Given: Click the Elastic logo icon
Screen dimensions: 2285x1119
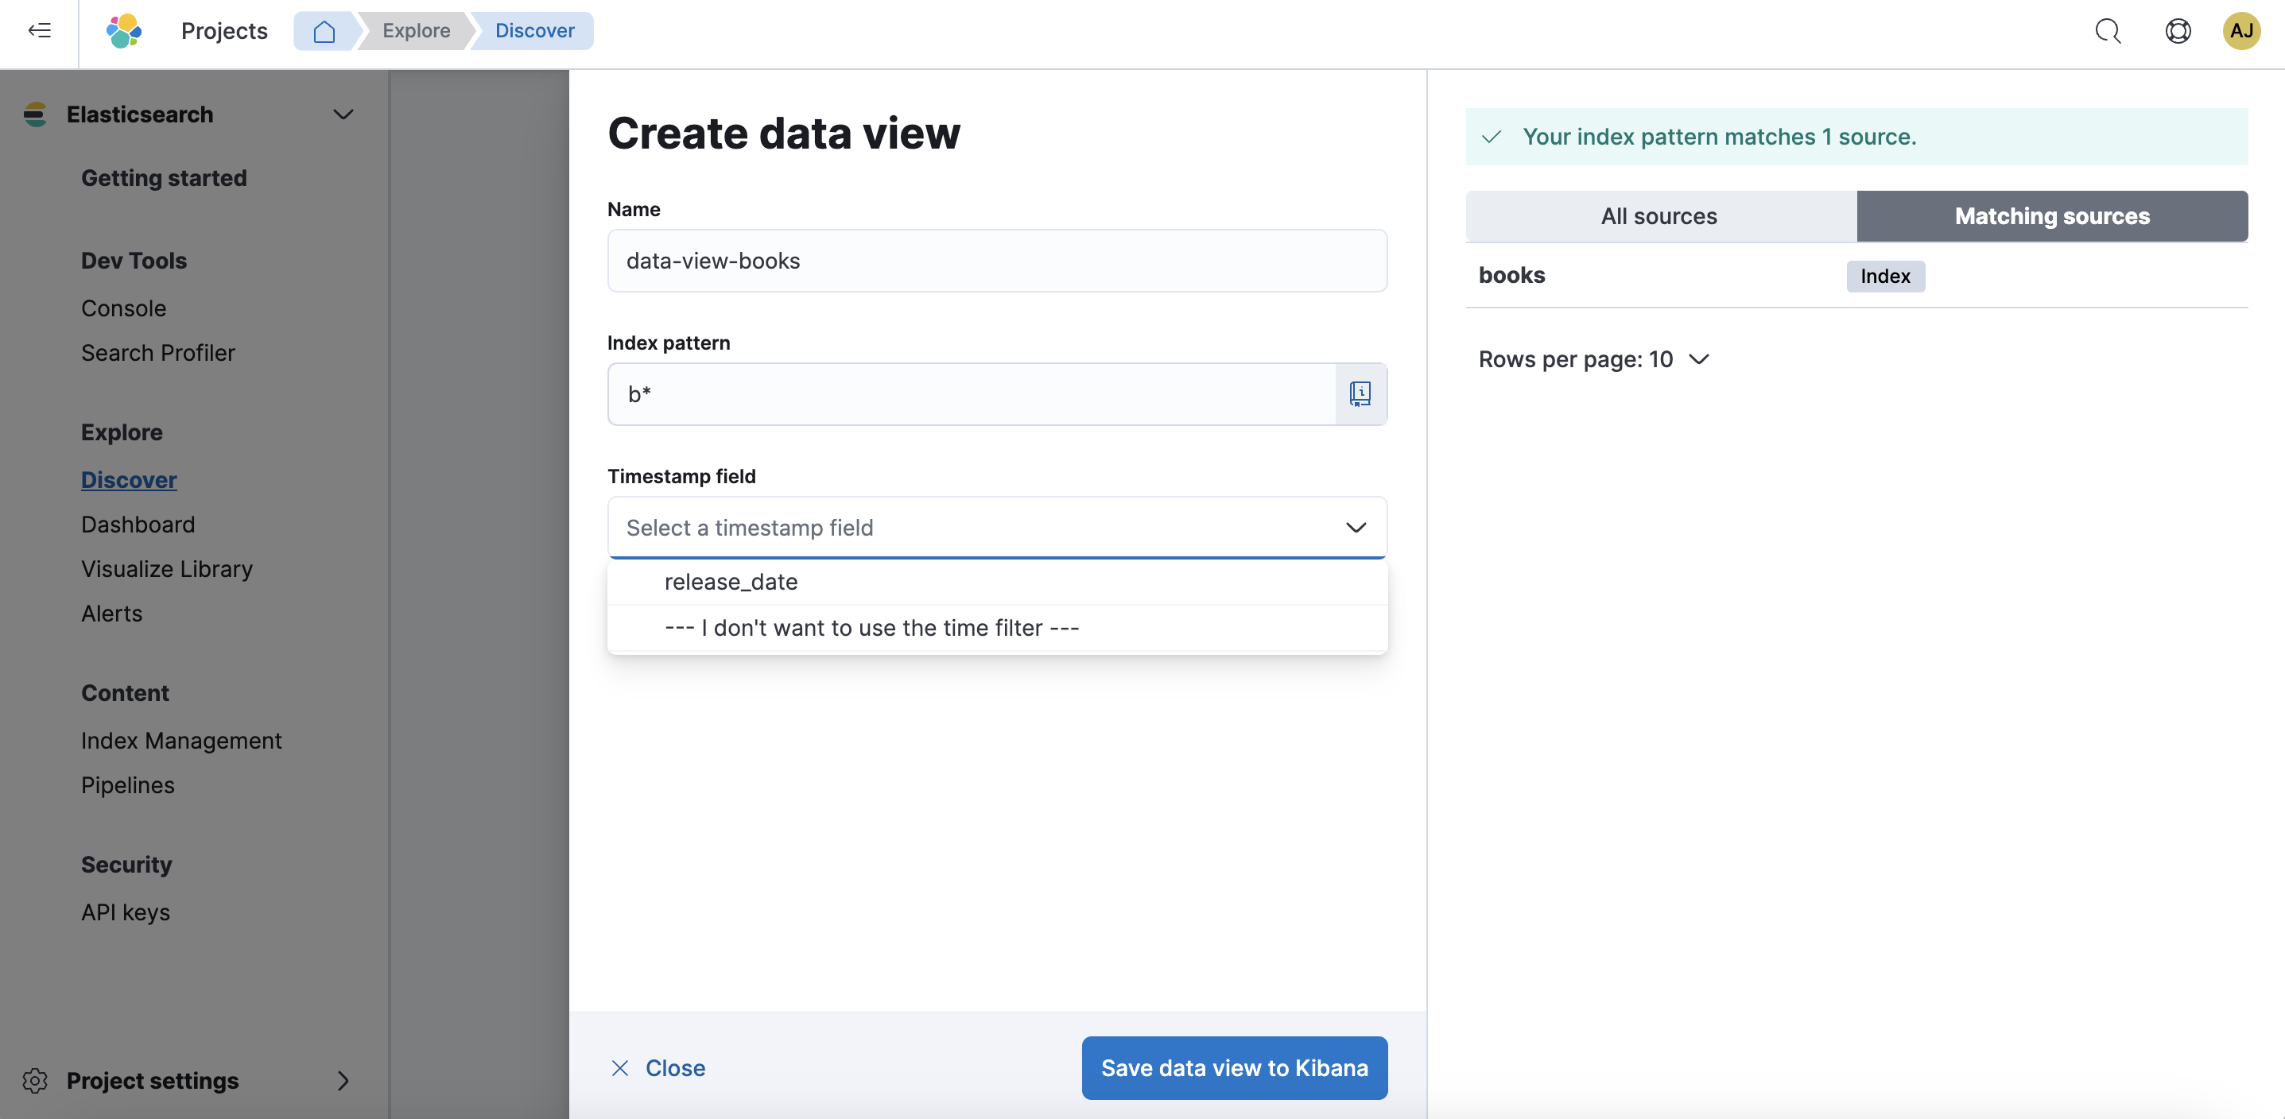Looking at the screenshot, I should tap(123, 31).
